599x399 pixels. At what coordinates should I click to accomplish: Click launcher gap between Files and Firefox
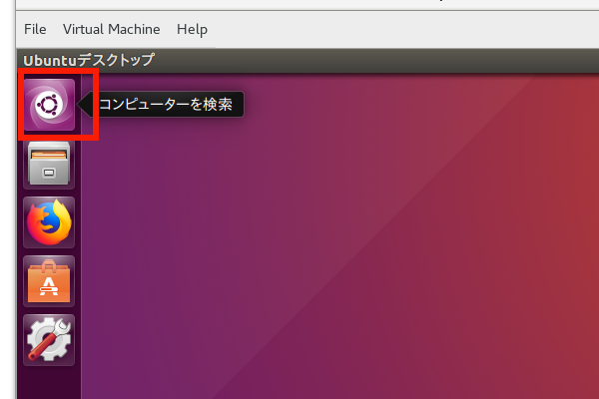49,193
